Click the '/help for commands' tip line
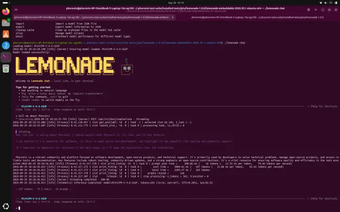This screenshot has height=212, width=340. (x=44, y=97)
